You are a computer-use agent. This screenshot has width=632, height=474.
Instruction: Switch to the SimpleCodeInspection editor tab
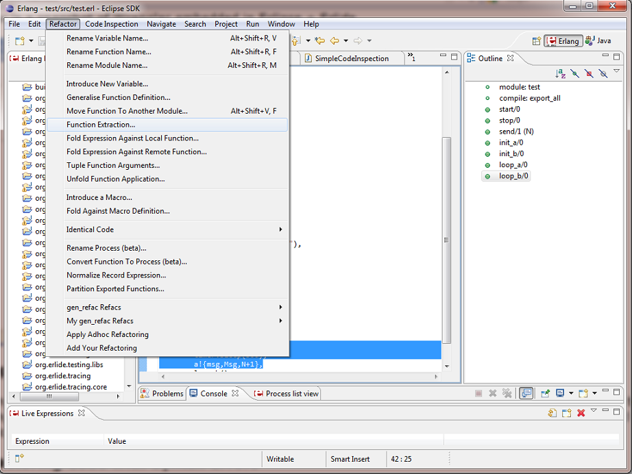click(x=352, y=58)
